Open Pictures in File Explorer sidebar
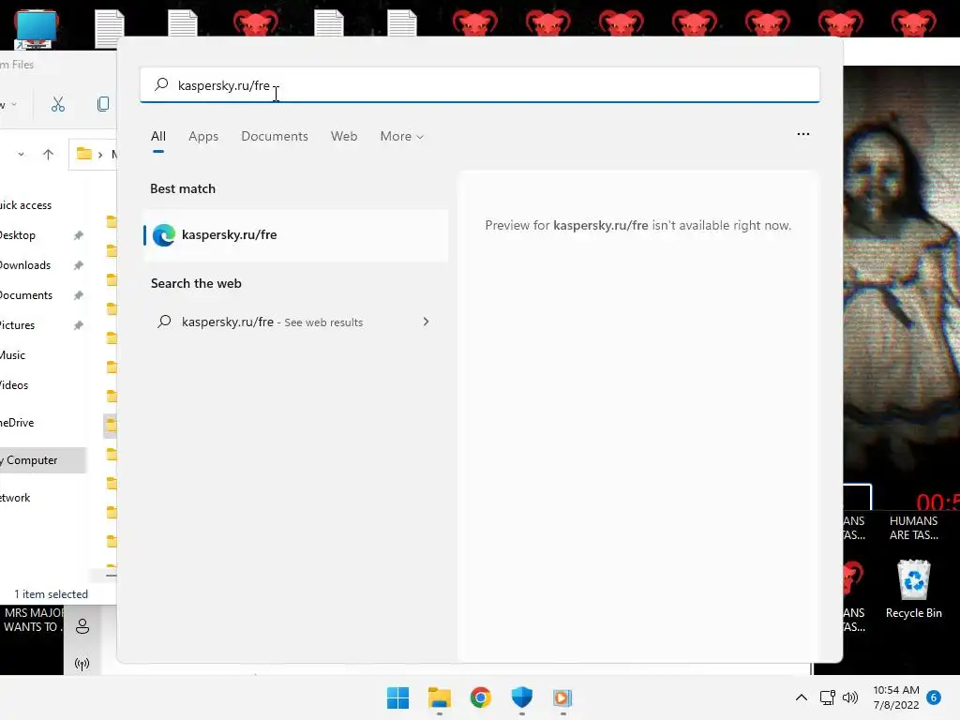This screenshot has height=720, width=960. click(17, 325)
